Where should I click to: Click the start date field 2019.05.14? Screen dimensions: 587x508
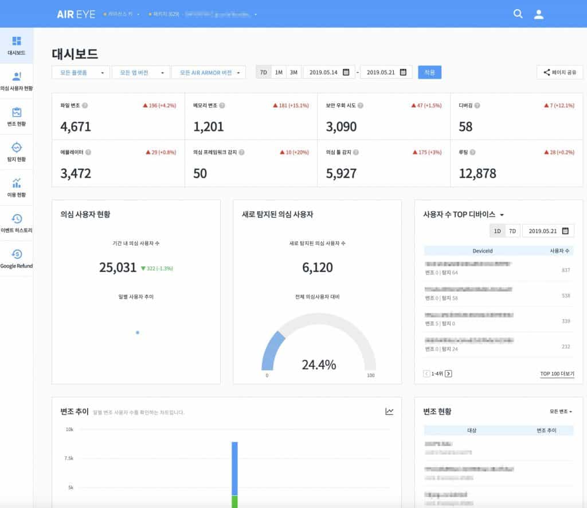pyautogui.click(x=329, y=72)
